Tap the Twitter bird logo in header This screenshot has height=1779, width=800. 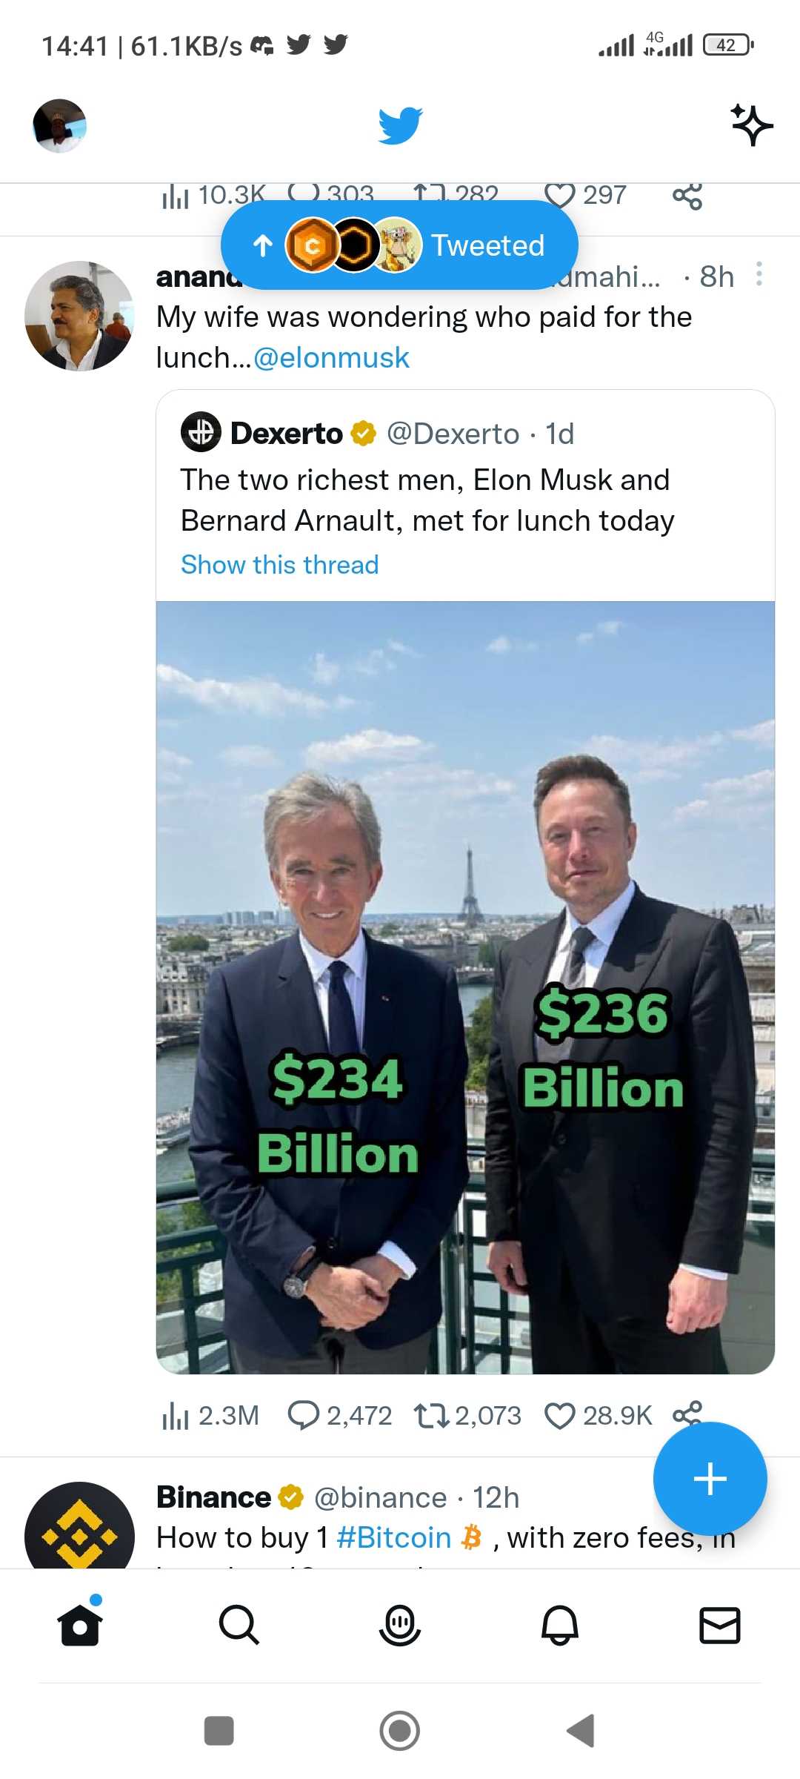pyautogui.click(x=400, y=125)
